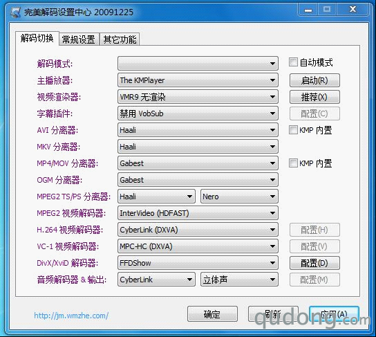
Task: Expand the Nero splitter dropdown
Action: coord(239,197)
